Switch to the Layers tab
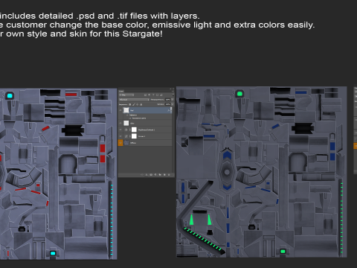The width and height of the screenshot is (357, 268). (x=121, y=91)
